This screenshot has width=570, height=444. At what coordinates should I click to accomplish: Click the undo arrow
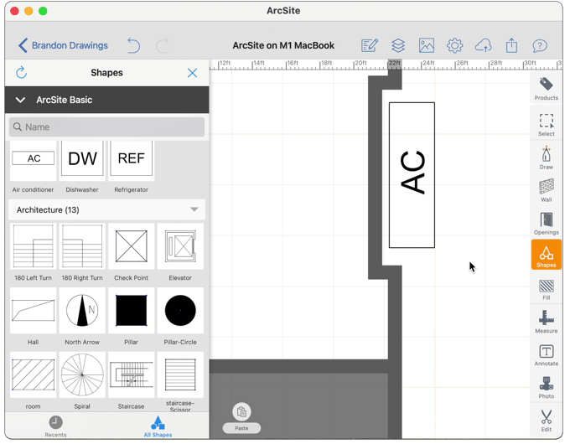[x=133, y=45]
